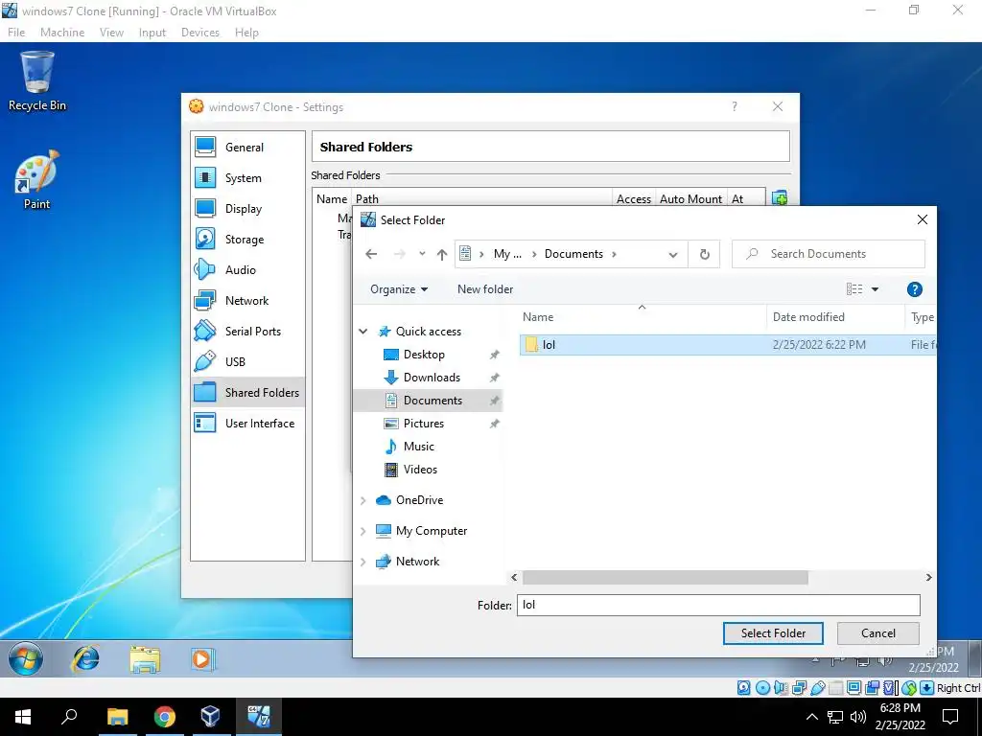Viewport: 982px width, 736px height.
Task: Click the USB status bar indicator
Action: (817, 688)
